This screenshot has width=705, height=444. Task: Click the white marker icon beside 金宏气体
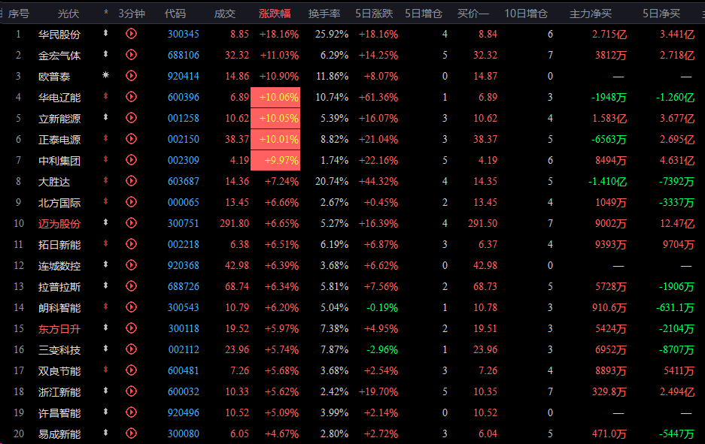[x=106, y=55]
